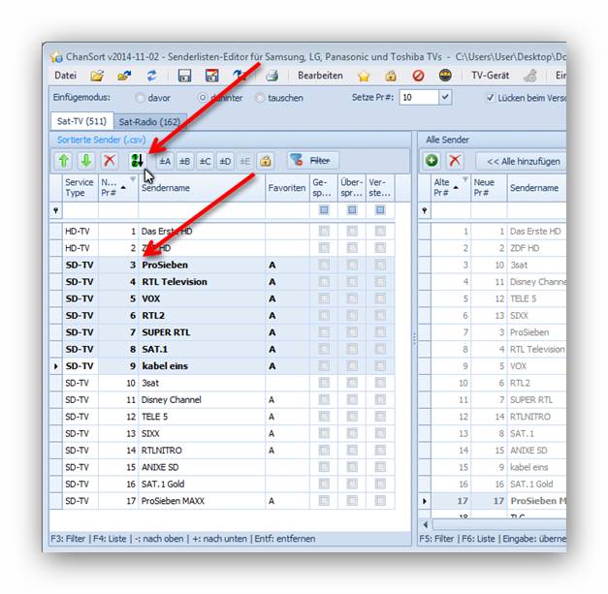Screen dimensions: 608x594
Task: Add a channel with the green plus icon
Action: pos(432,161)
